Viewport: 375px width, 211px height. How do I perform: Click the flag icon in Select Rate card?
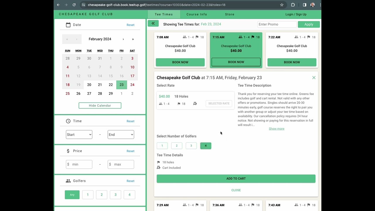(179, 104)
